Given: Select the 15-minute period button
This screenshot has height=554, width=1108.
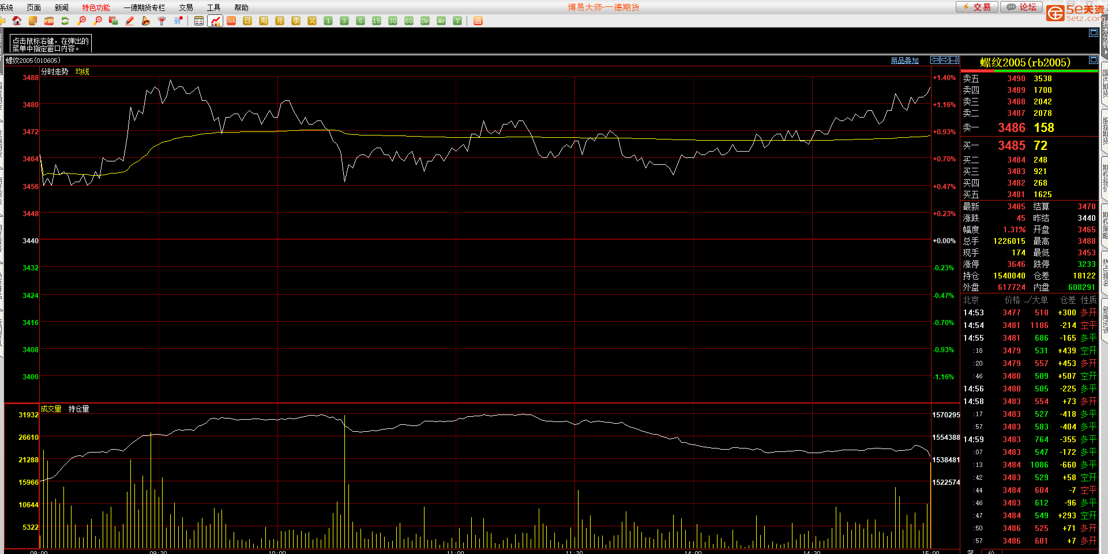Looking at the screenshot, I should pos(377,21).
